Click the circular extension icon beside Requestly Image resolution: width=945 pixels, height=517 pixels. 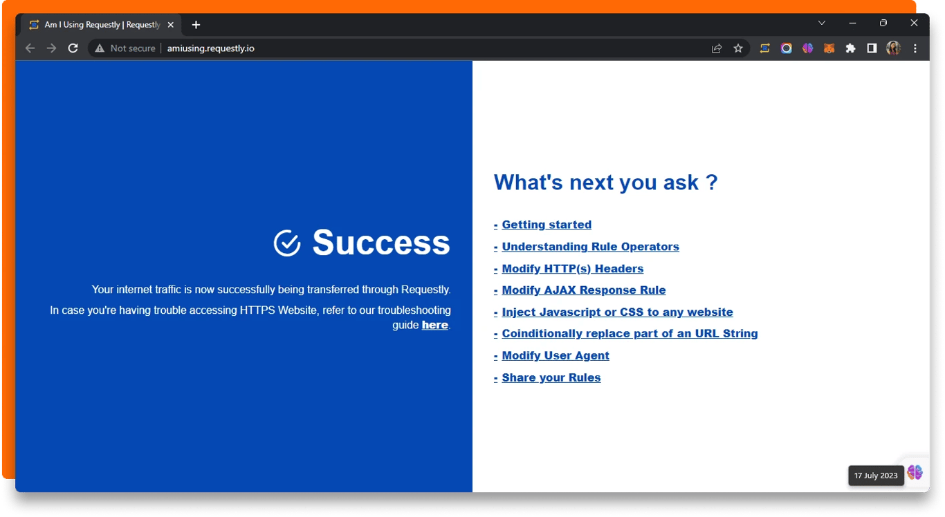[786, 48]
